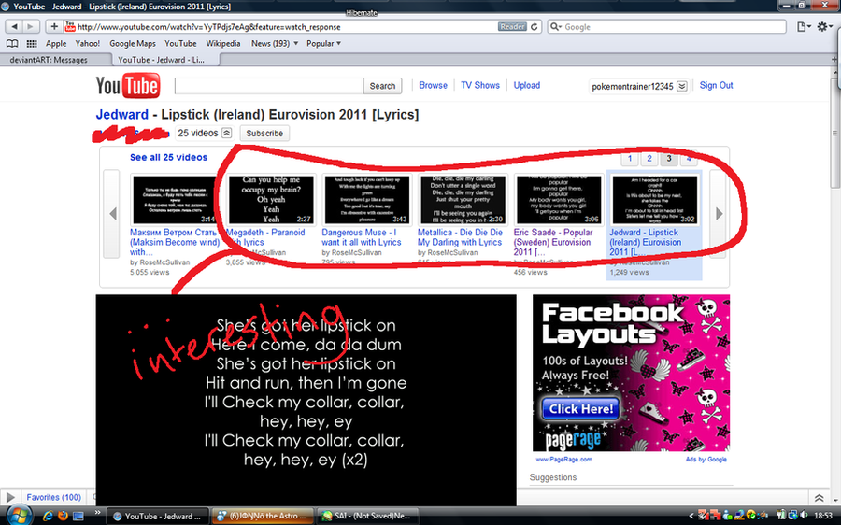The image size is (841, 525).
Task: Open the Top Sites grid icon
Action: pos(32,43)
